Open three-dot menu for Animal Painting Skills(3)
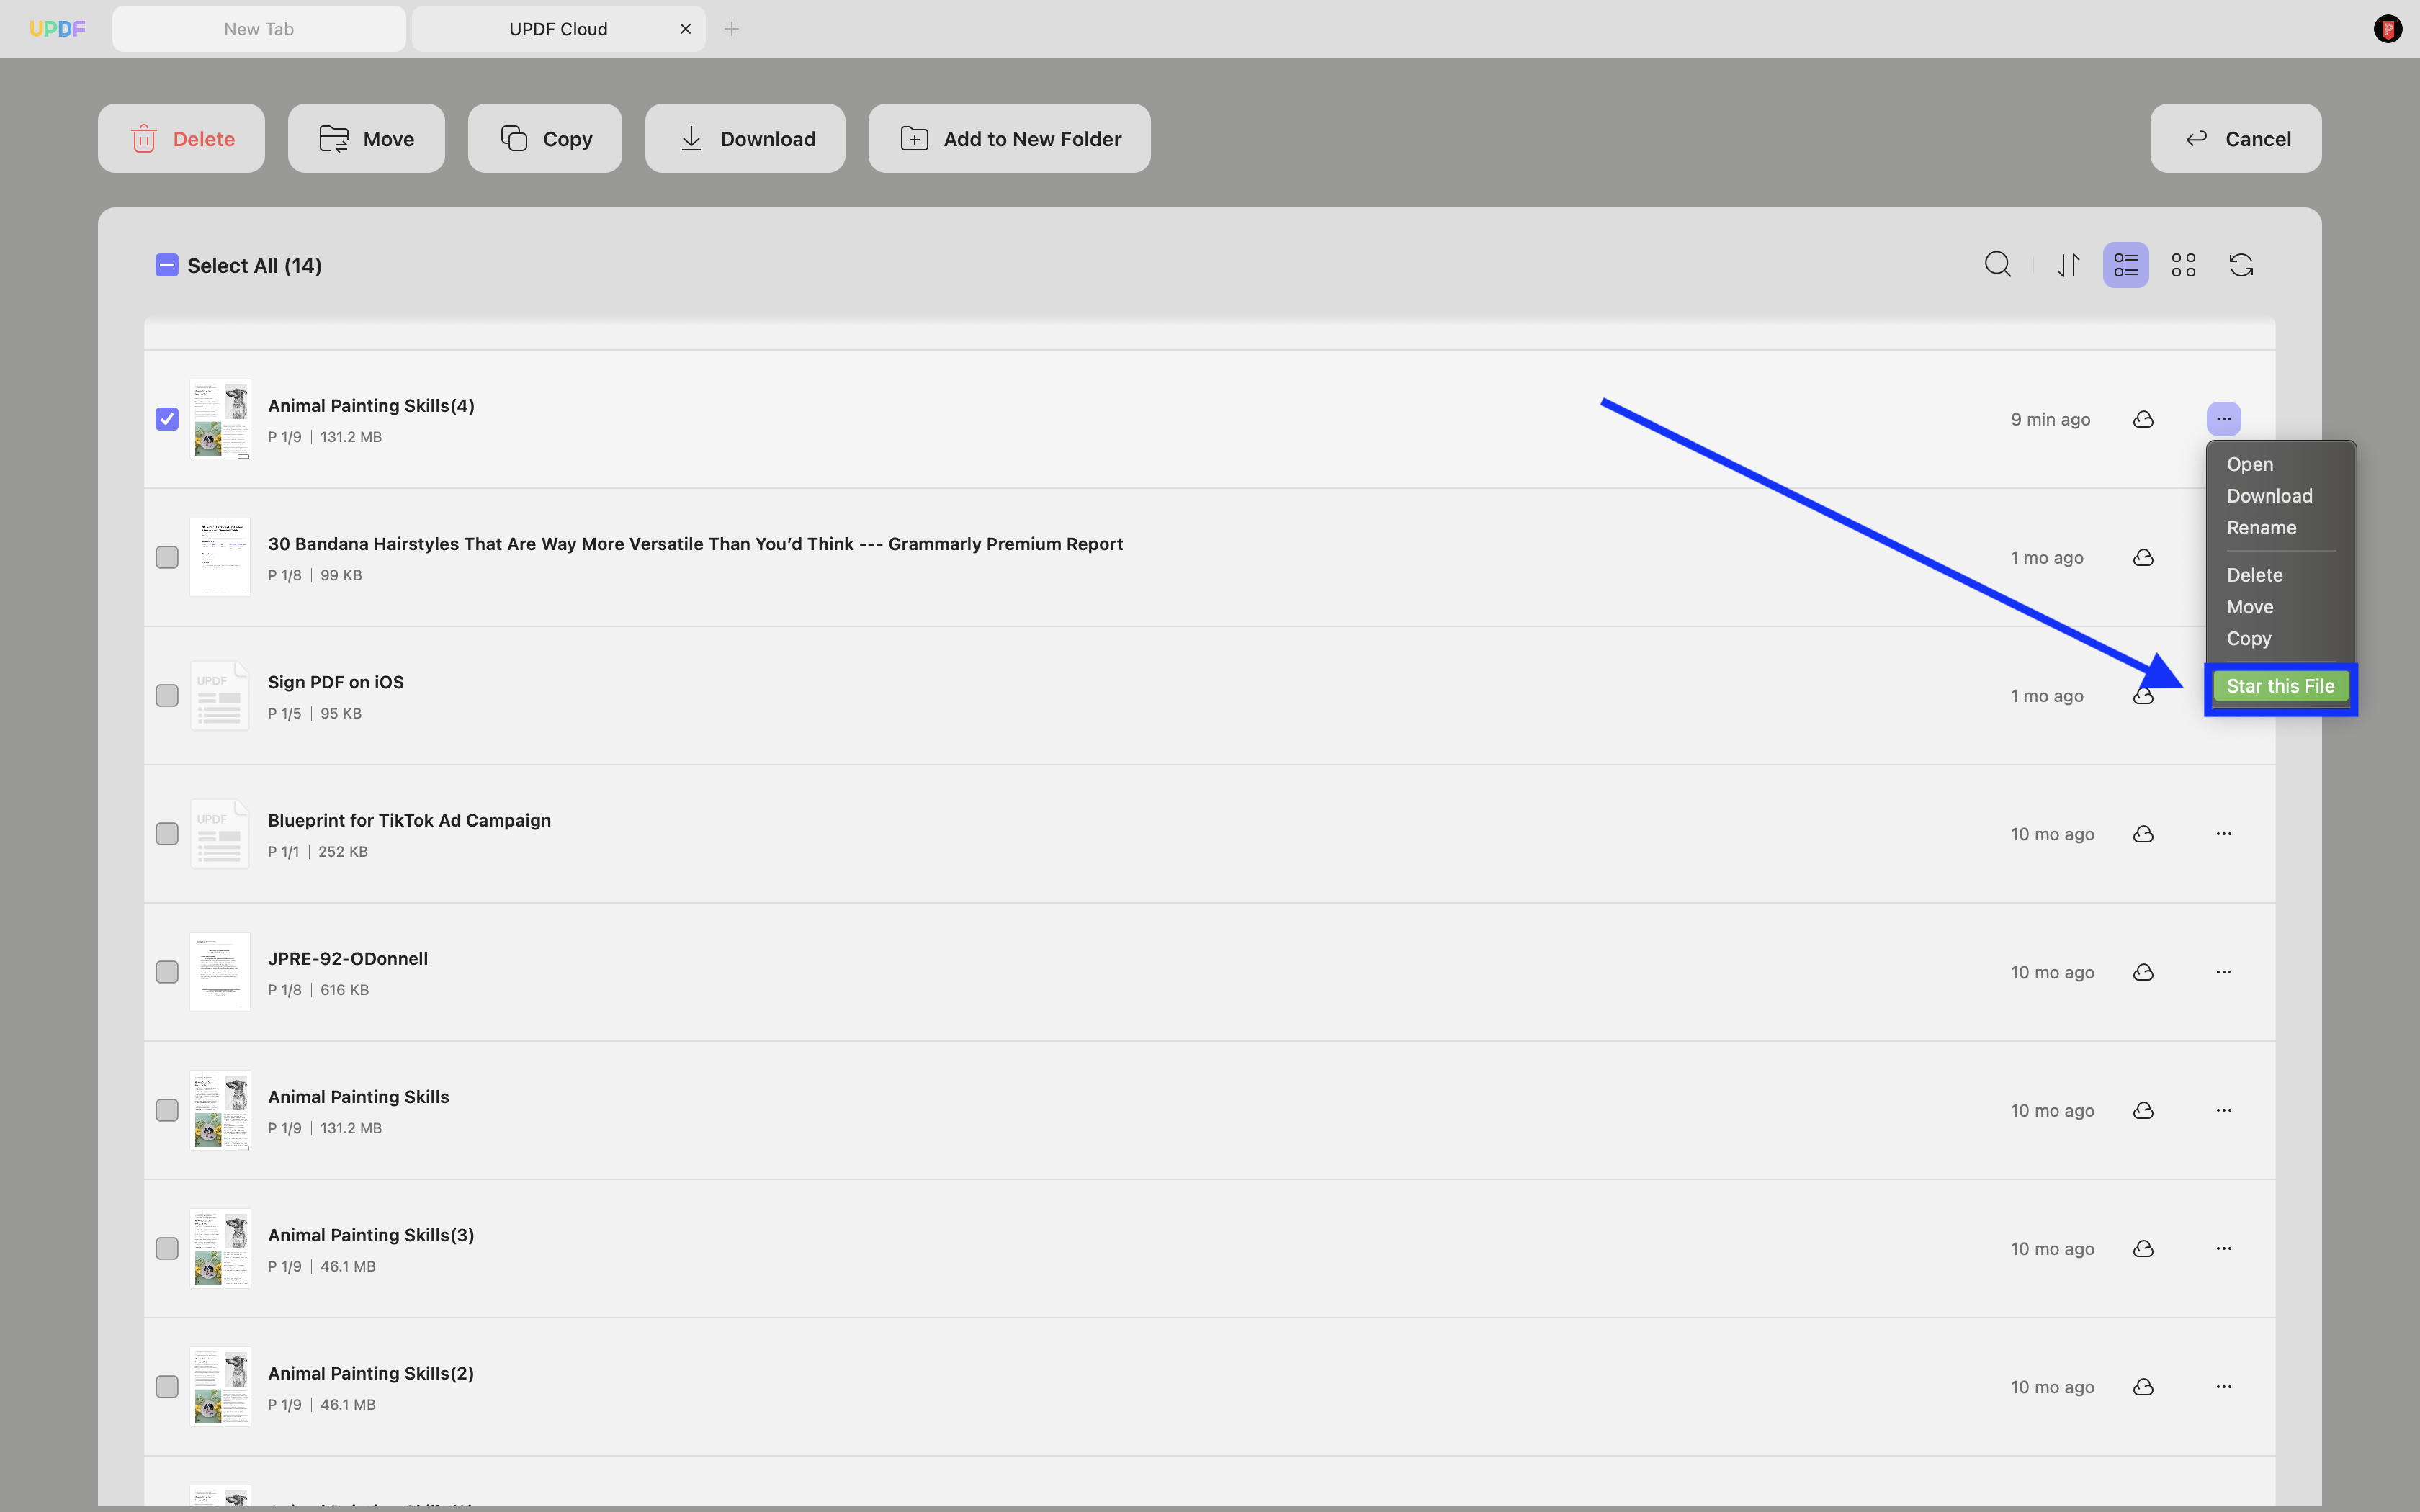Image resolution: width=2420 pixels, height=1512 pixels. [x=2223, y=1249]
